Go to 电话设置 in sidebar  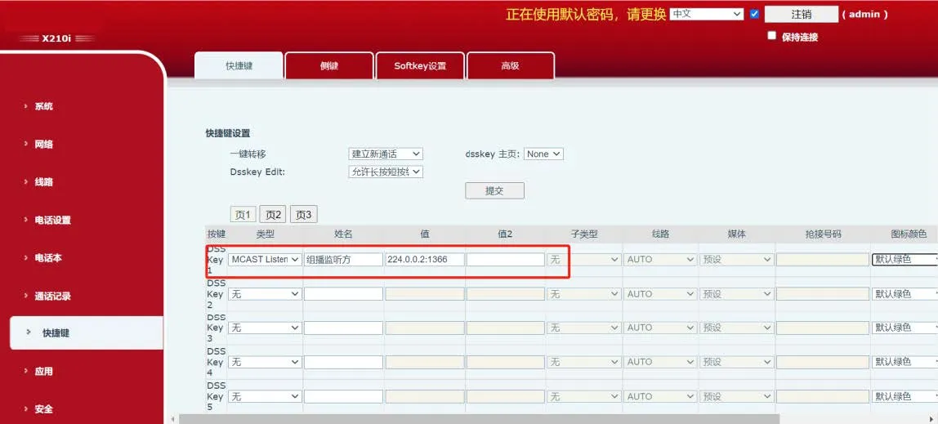coord(52,220)
